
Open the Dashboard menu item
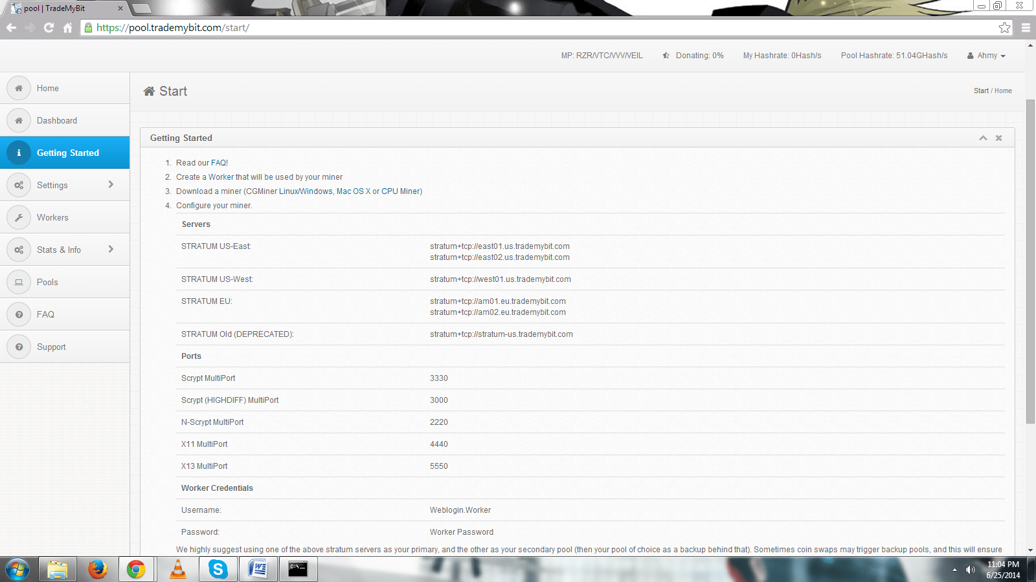(65, 120)
